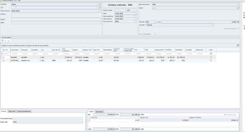Open the Data scadenta date dropdown

coord(135,16)
